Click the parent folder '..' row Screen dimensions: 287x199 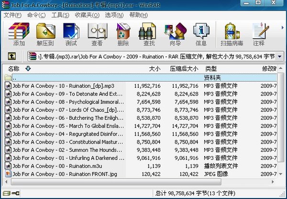click(140, 78)
